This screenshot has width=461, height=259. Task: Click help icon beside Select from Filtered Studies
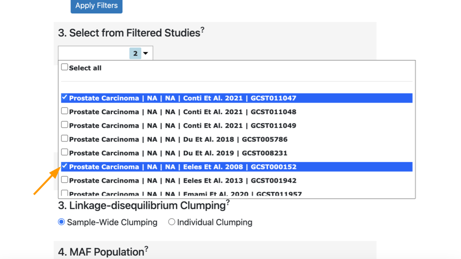(x=202, y=30)
